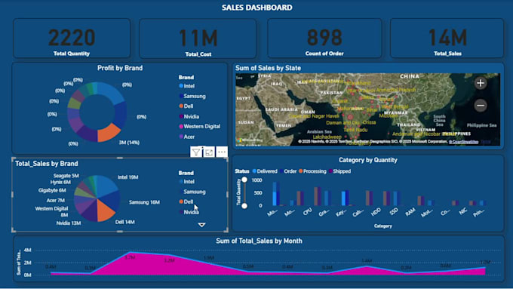Select the Key... category axis label
The image size is (513, 289).
point(341,213)
